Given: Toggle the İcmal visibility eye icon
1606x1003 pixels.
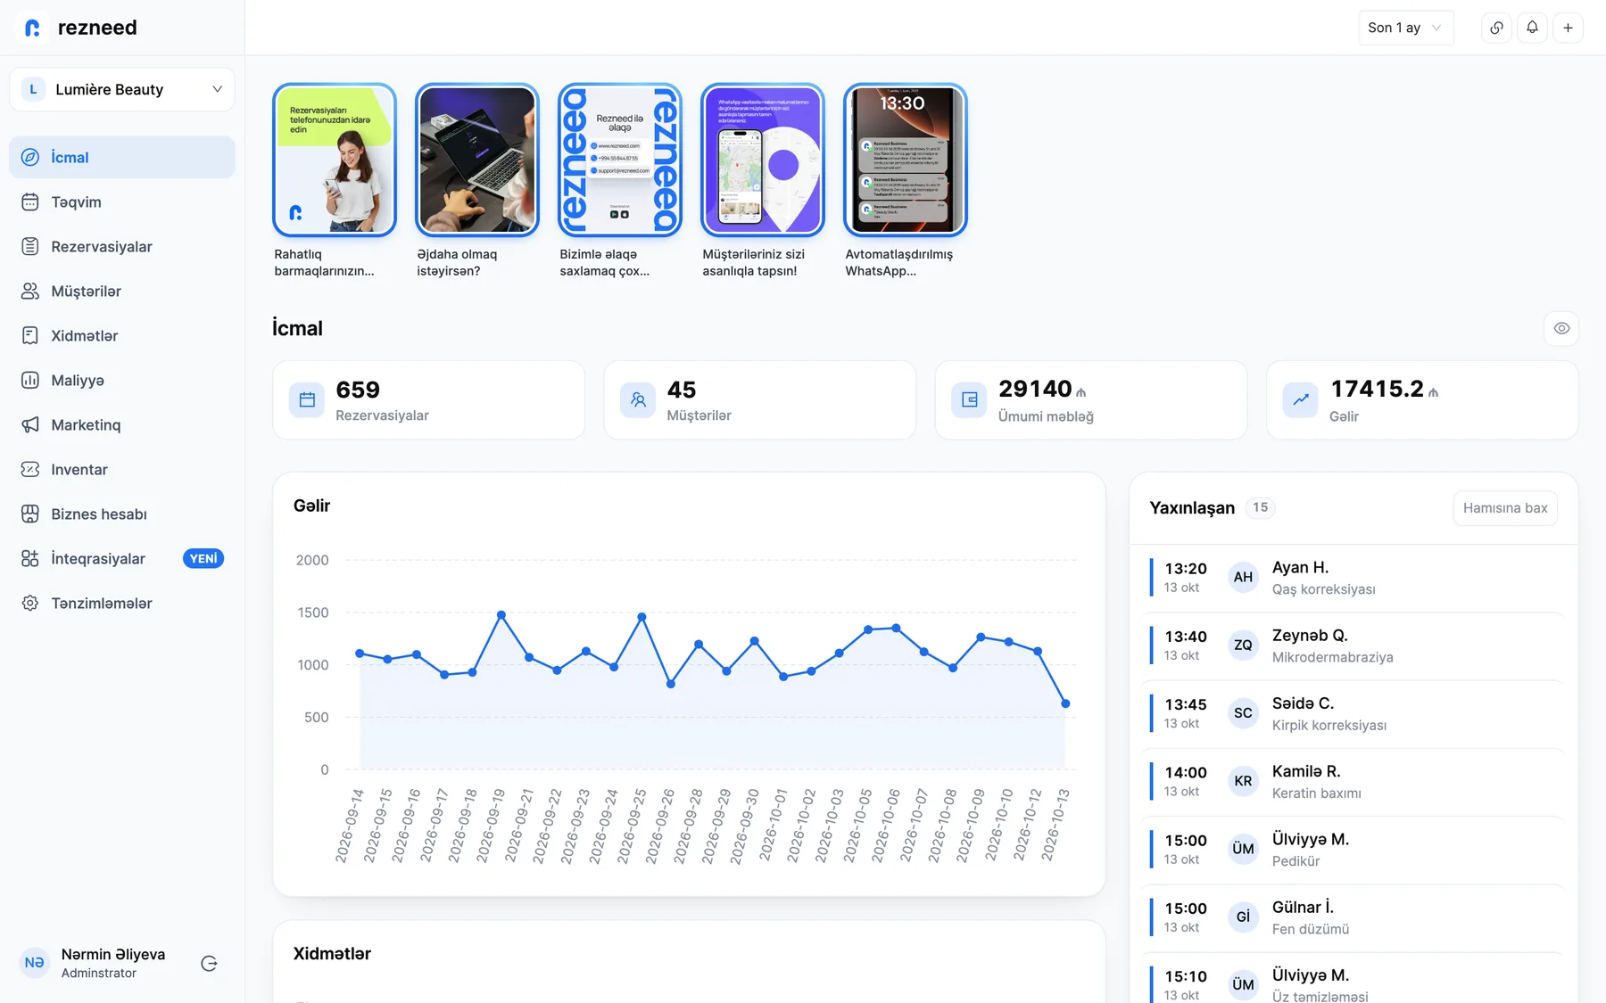Looking at the screenshot, I should pos(1561,328).
